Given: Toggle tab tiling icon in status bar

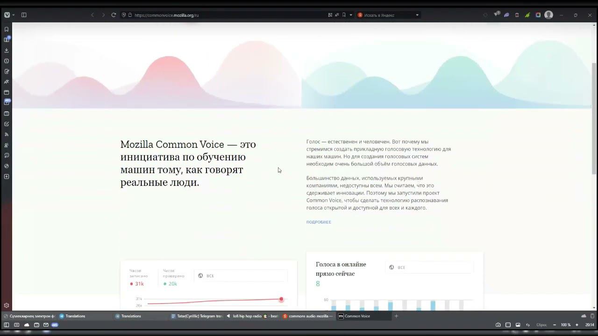Looking at the screenshot, I should (508, 325).
